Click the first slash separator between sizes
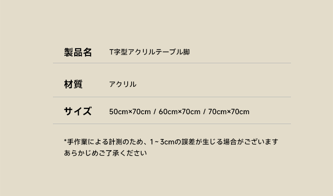 [x=155, y=112]
